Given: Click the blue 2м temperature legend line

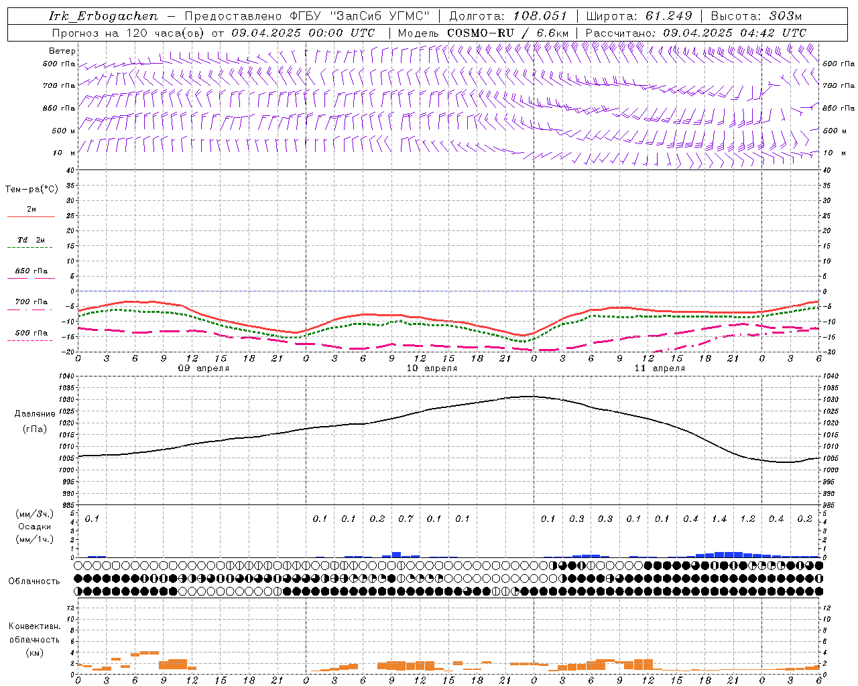Looking at the screenshot, I should click(31, 216).
